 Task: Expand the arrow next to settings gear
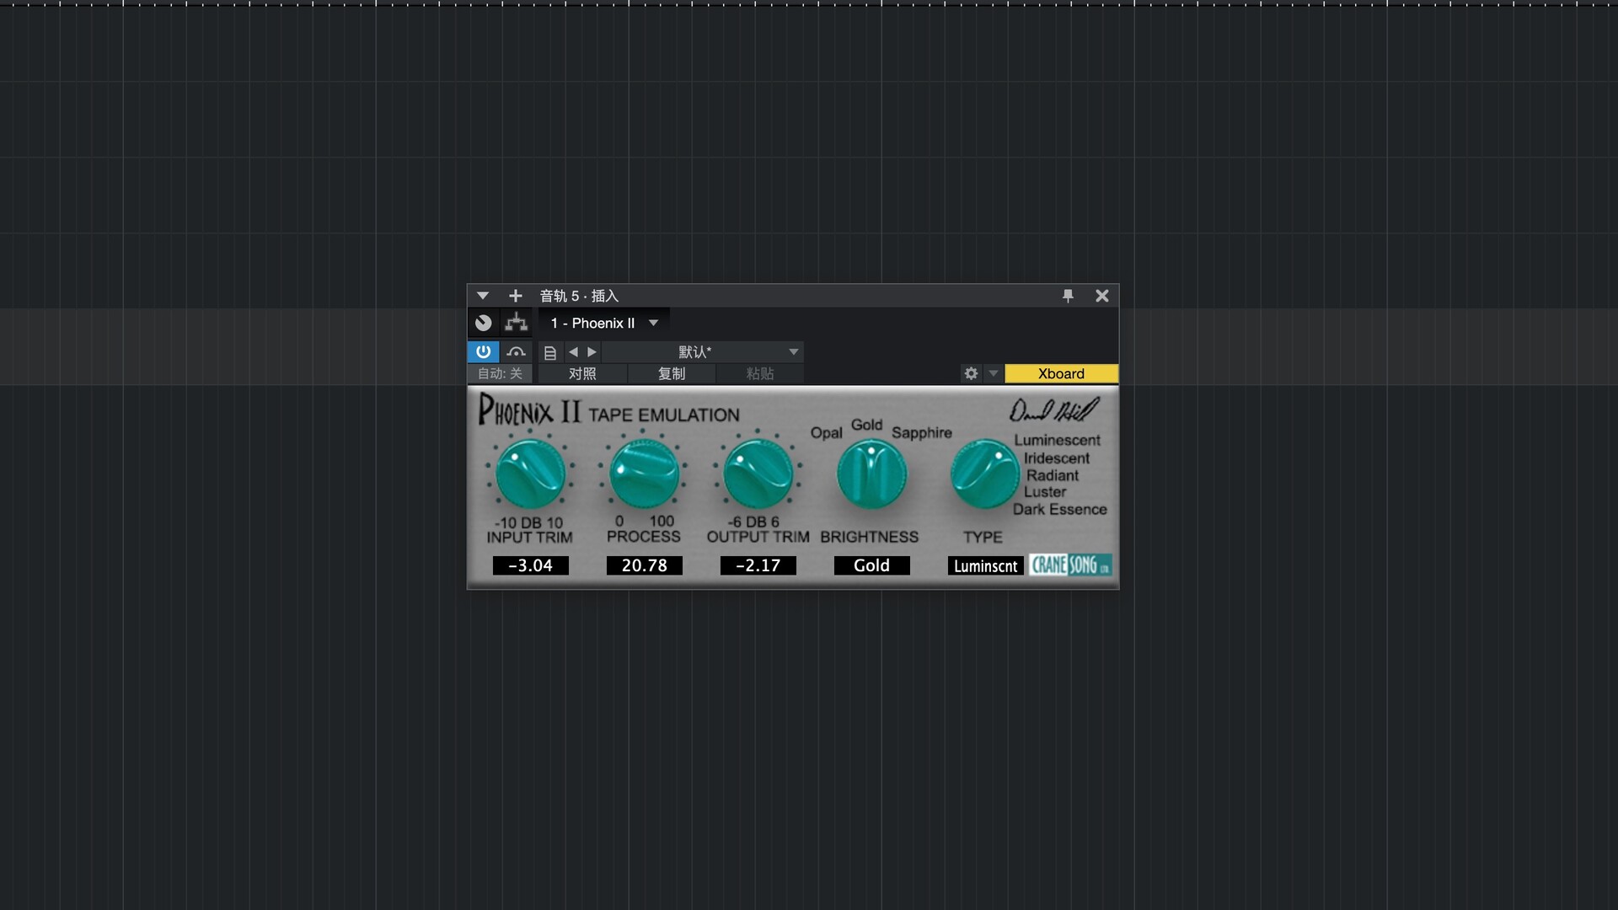point(994,373)
